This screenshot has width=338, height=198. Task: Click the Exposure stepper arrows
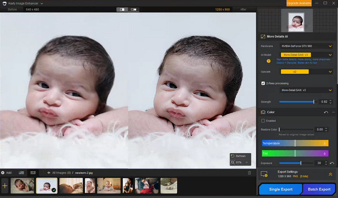pos(326,163)
